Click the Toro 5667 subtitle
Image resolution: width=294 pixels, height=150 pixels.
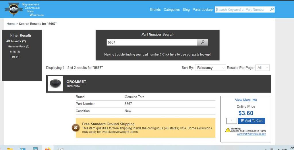click(73, 86)
